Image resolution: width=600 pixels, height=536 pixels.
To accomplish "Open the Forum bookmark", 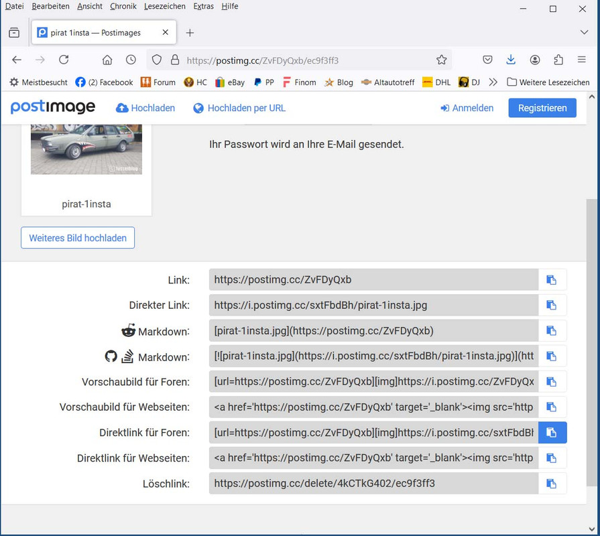I will (158, 82).
